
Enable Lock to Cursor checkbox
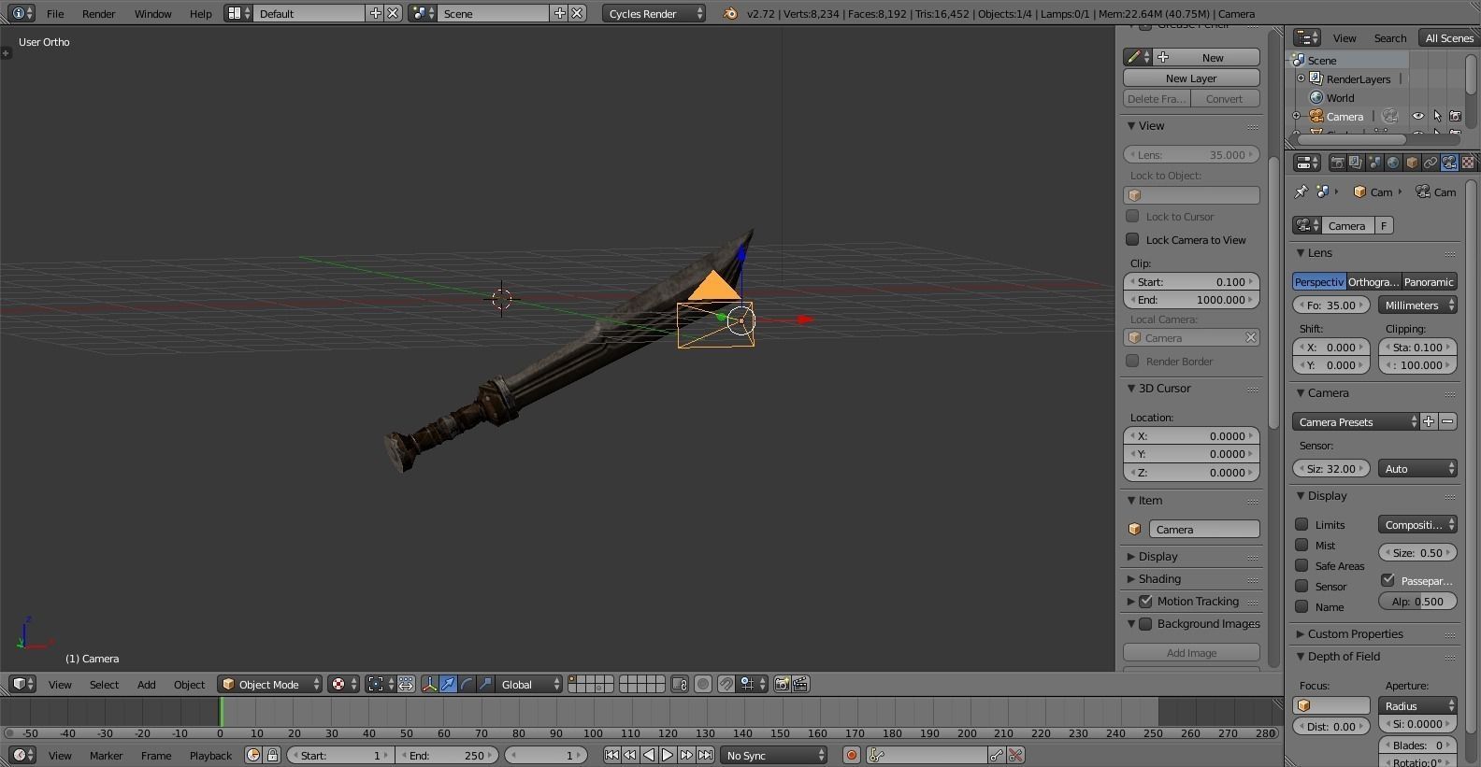click(1132, 216)
